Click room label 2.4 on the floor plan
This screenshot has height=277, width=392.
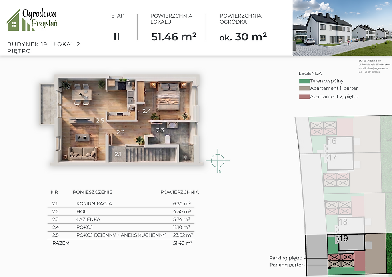(x=146, y=111)
